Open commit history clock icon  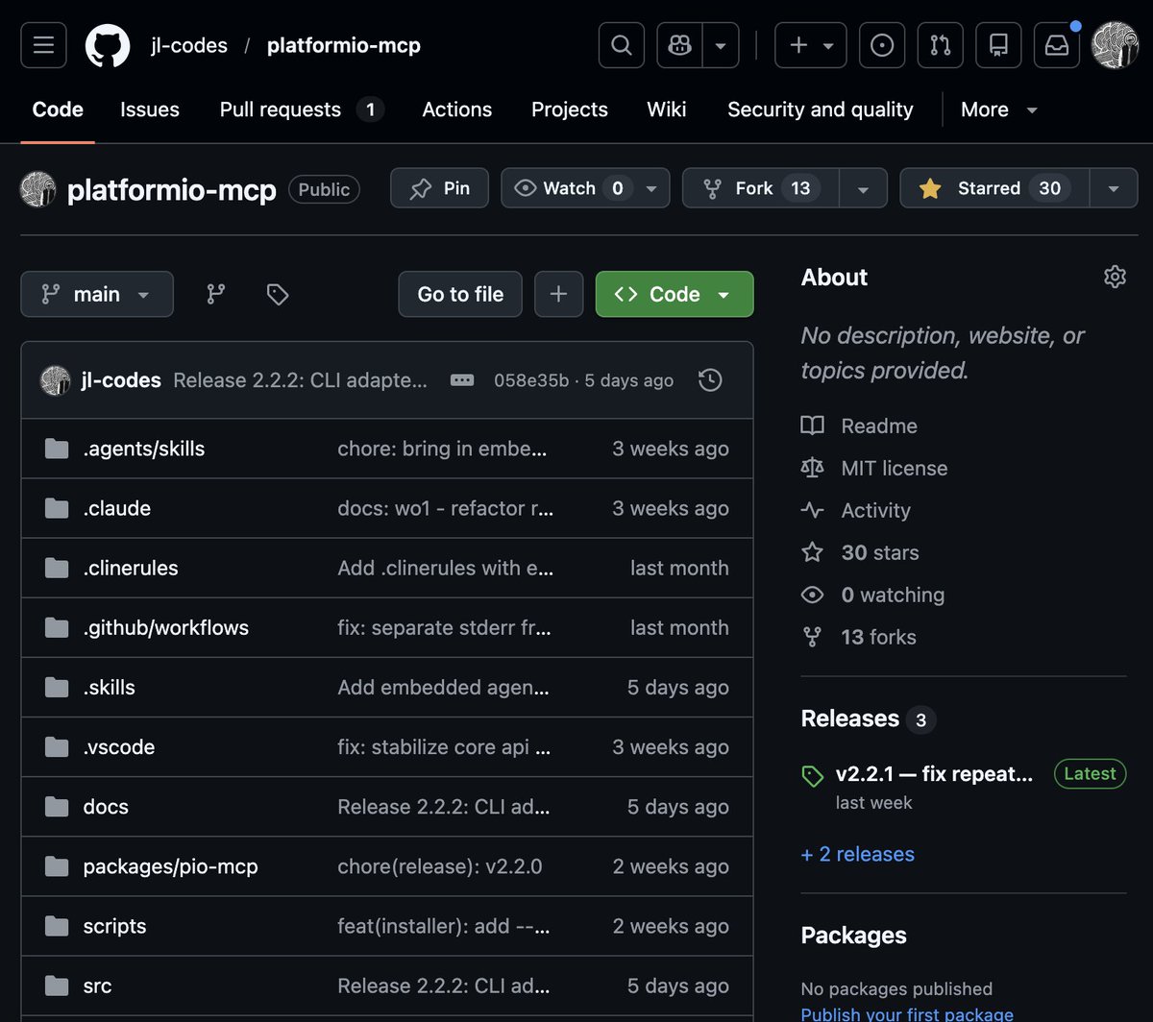pos(710,380)
